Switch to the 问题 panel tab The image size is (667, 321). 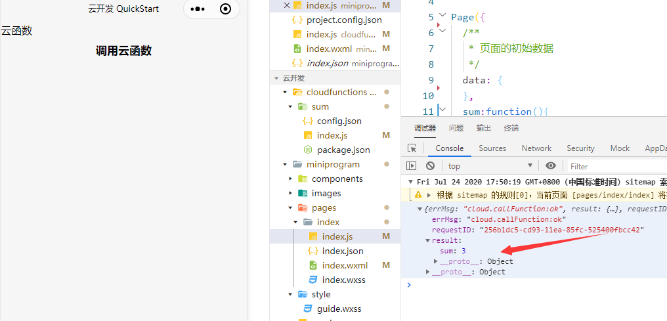pos(456,128)
